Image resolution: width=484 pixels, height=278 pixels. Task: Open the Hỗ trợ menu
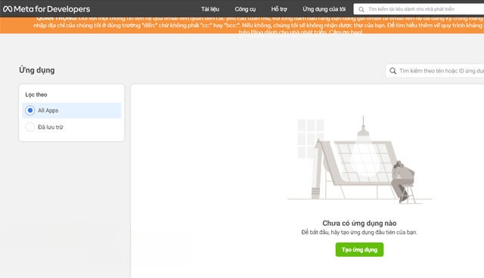279,9
